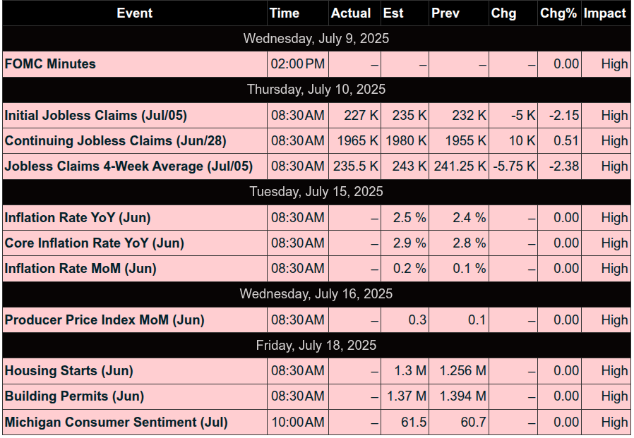Image resolution: width=634 pixels, height=438 pixels.
Task: Open the FOMC Minutes event
Action: tap(50, 64)
